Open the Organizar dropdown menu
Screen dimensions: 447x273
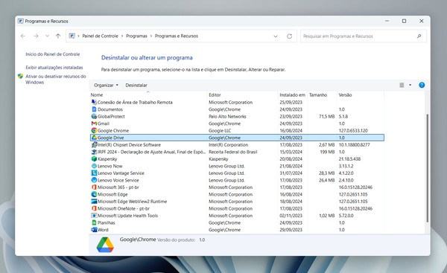pos(106,85)
